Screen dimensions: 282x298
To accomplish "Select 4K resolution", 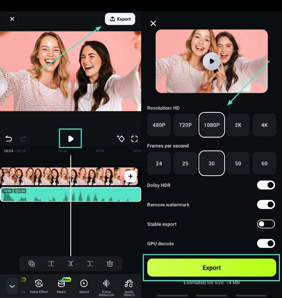I will click(264, 125).
